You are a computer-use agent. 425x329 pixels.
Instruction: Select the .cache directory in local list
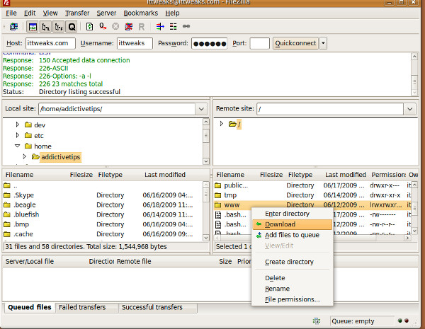pyautogui.click(x=23, y=234)
